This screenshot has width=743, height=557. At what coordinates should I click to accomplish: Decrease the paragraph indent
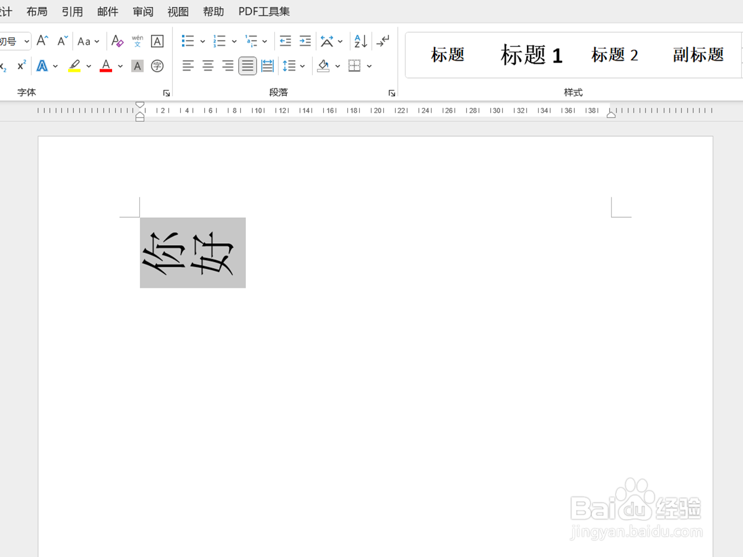click(x=285, y=41)
